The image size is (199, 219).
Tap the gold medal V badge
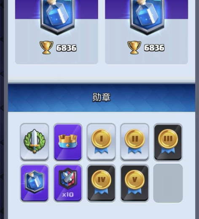[x=134, y=183]
